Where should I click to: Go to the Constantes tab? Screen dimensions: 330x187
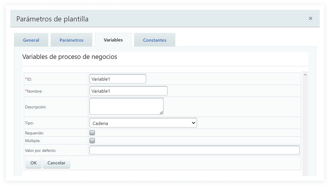pos(155,40)
